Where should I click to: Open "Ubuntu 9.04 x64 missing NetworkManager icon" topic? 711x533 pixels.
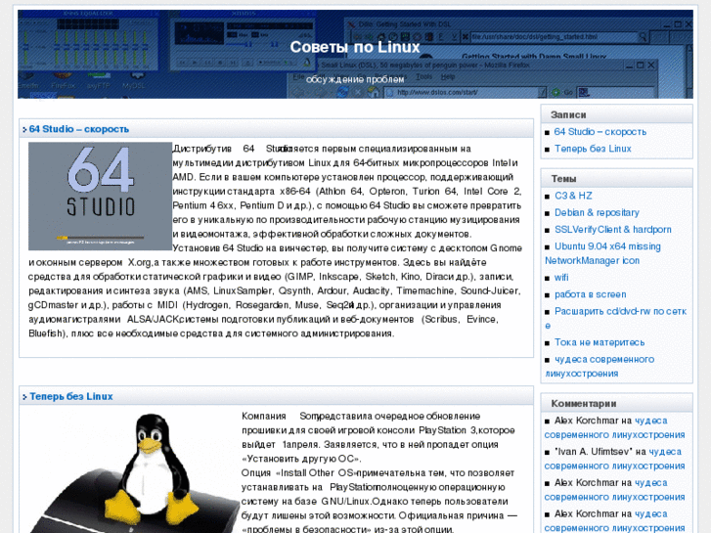pos(606,246)
